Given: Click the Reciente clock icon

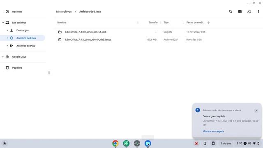Looking at the screenshot, I should [7, 12].
